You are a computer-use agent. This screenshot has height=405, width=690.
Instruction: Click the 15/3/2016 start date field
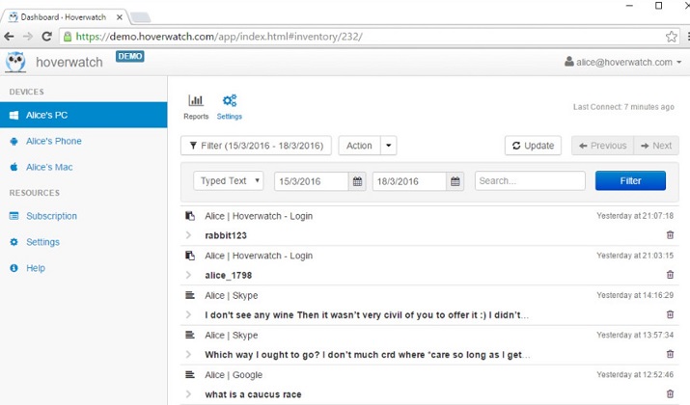312,181
